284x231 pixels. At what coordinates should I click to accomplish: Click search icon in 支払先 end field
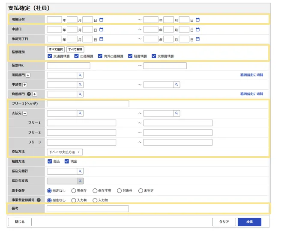[x=176, y=114]
